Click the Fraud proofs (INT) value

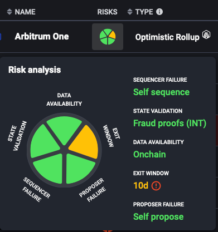[x=170, y=124]
